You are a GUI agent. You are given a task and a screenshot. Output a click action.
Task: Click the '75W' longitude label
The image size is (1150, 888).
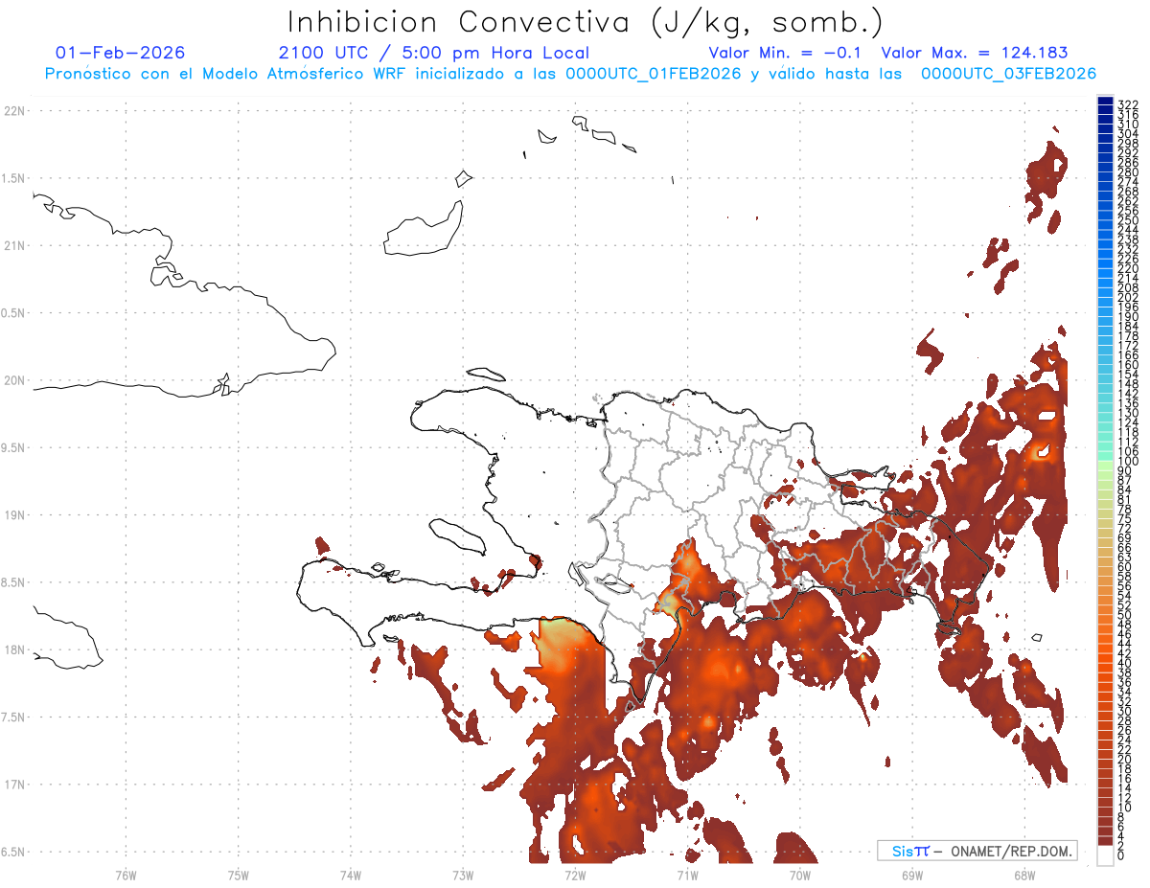pos(238,875)
